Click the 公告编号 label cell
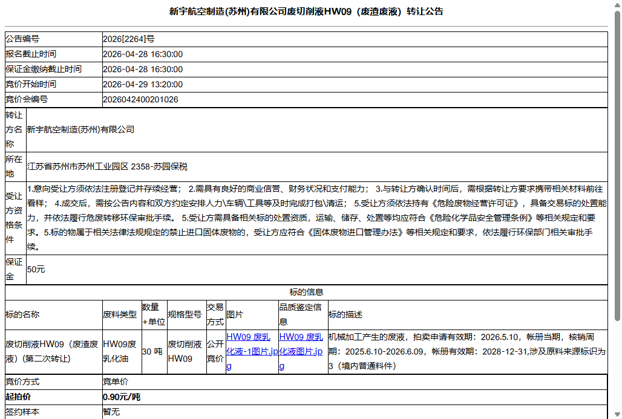 pos(54,39)
